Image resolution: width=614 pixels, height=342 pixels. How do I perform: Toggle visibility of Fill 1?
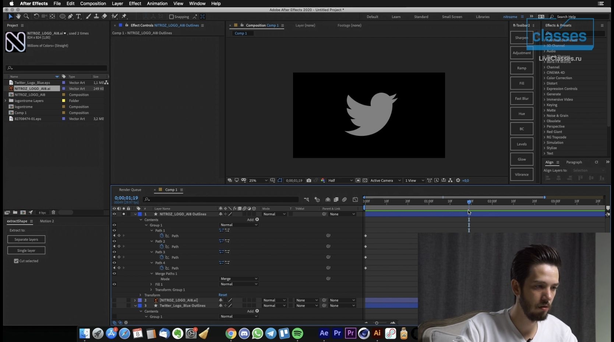pos(114,284)
